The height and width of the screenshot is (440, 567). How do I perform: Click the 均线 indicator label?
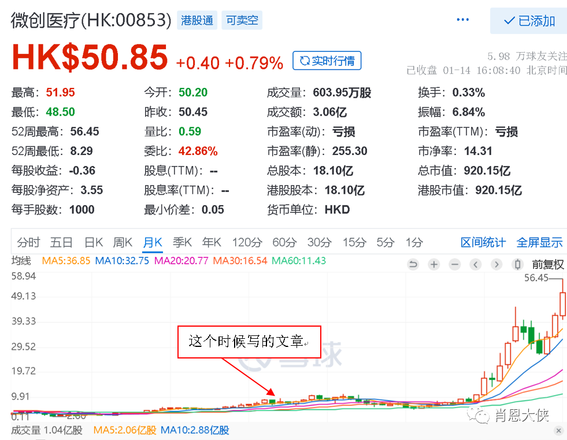pos(21,261)
